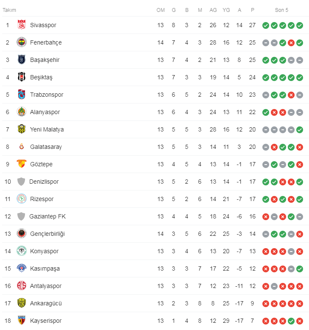Viewport: 309px width, 330px height.
Task: Open the Alanyaspor team link
Action: pos(45,112)
